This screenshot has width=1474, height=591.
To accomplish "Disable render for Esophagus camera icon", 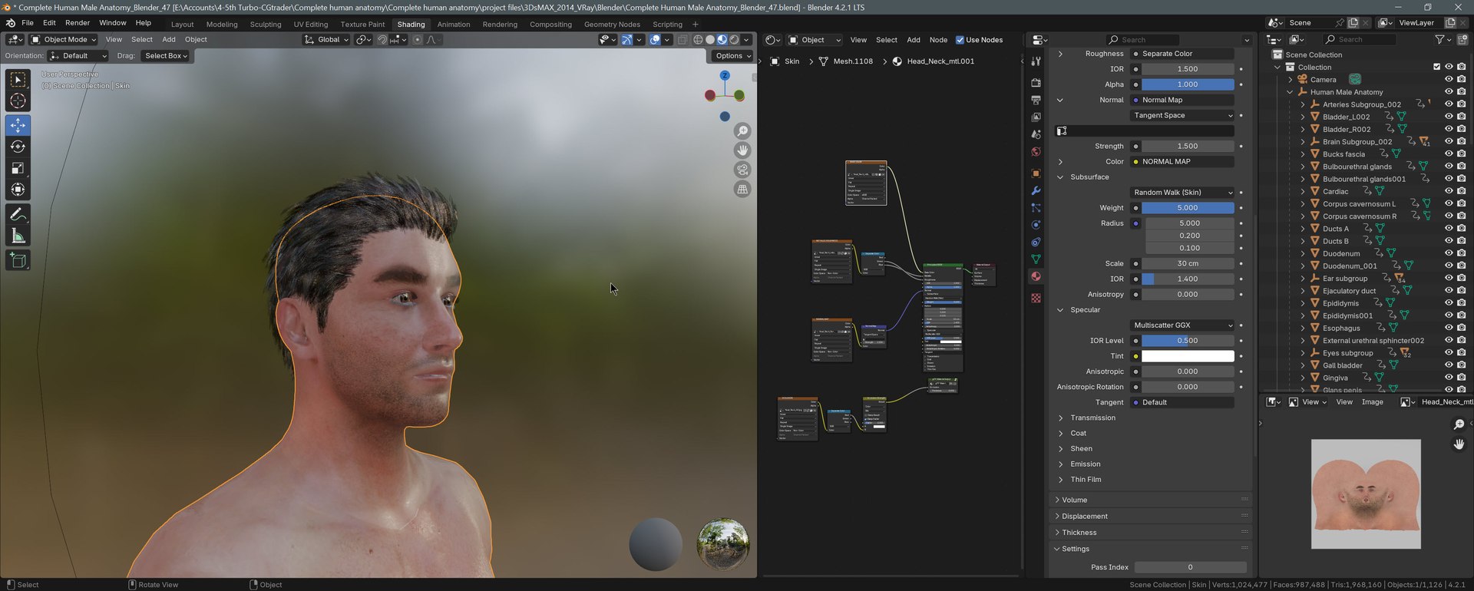I will point(1461,328).
